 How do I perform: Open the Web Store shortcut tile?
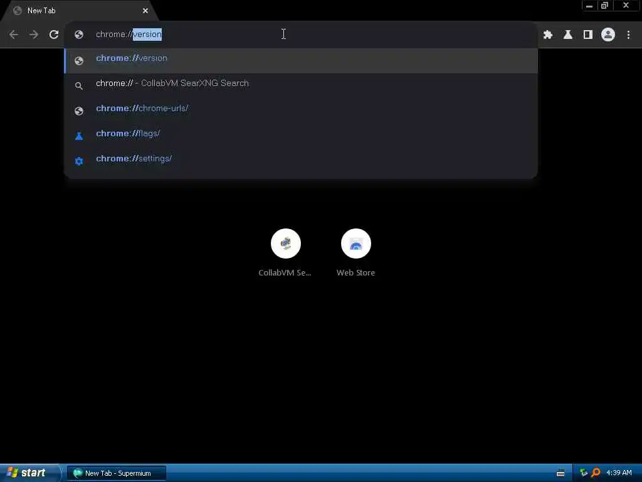click(x=356, y=253)
